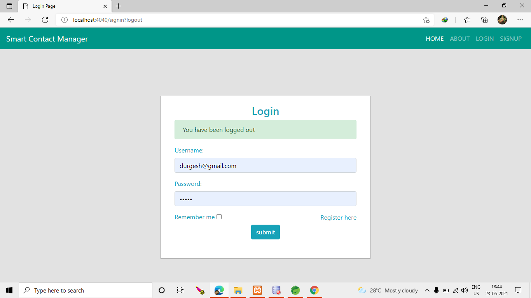Click the submit button
531x298 pixels.
pos(265,232)
